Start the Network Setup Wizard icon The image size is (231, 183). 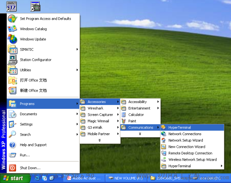coord(164,140)
